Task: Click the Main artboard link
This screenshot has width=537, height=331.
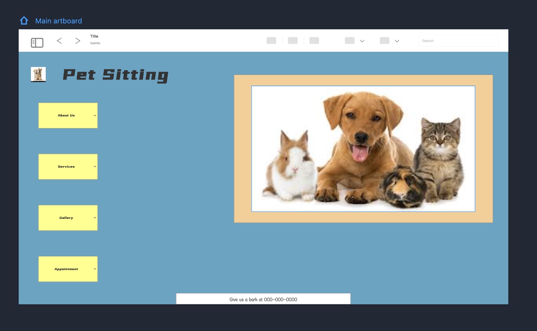Action: click(58, 21)
